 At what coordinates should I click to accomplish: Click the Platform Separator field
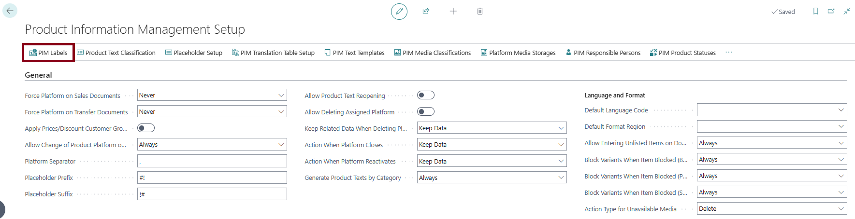[212, 161]
